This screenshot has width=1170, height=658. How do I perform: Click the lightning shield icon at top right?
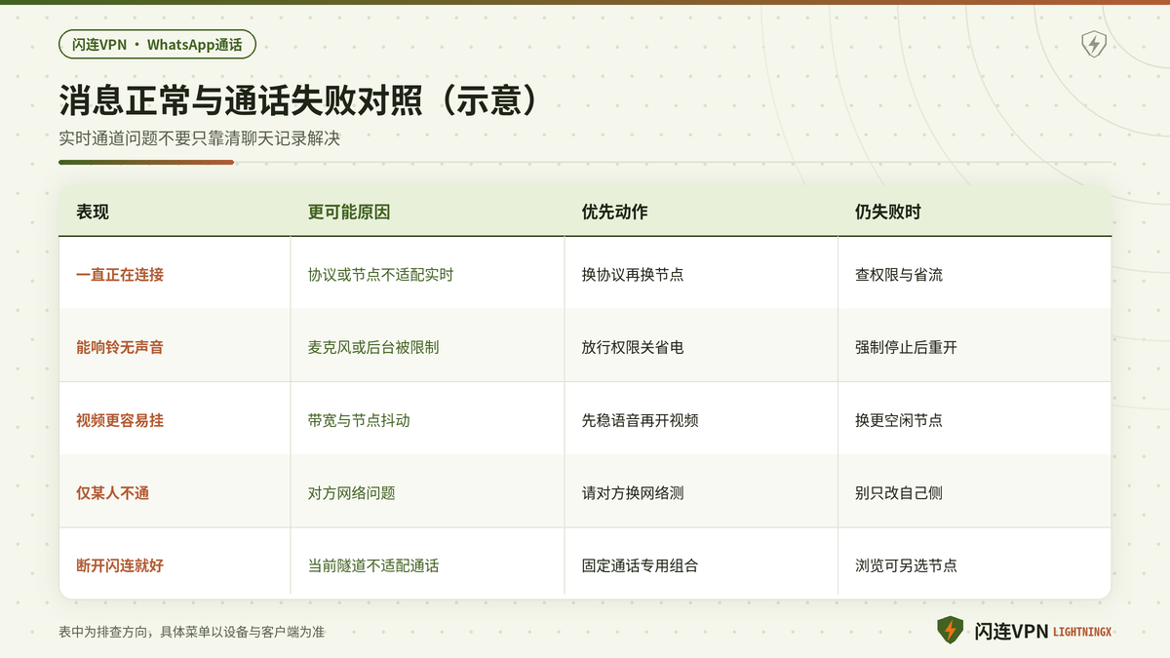tap(1094, 44)
